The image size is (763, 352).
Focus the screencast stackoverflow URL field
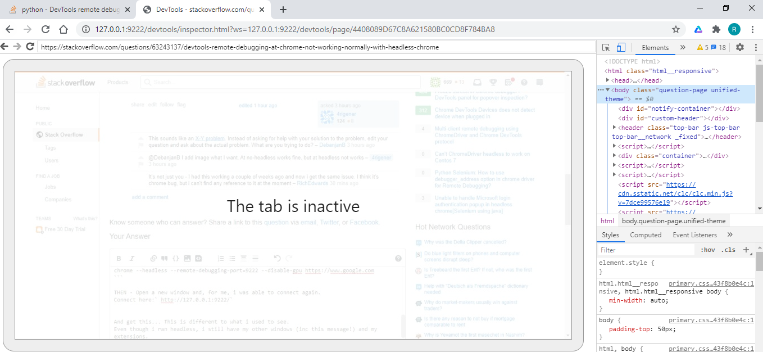coord(316,47)
